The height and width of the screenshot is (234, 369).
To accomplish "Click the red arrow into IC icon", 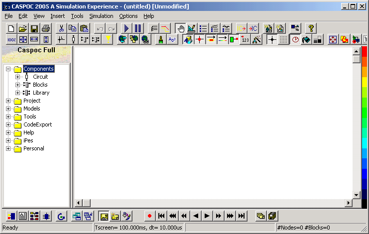I will (x=253, y=29).
